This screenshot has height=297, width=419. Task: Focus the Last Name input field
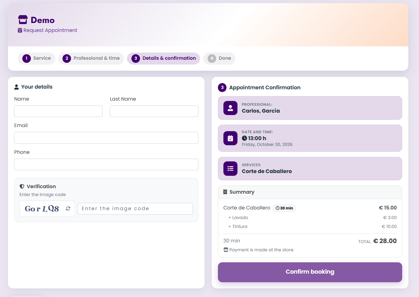(154, 111)
